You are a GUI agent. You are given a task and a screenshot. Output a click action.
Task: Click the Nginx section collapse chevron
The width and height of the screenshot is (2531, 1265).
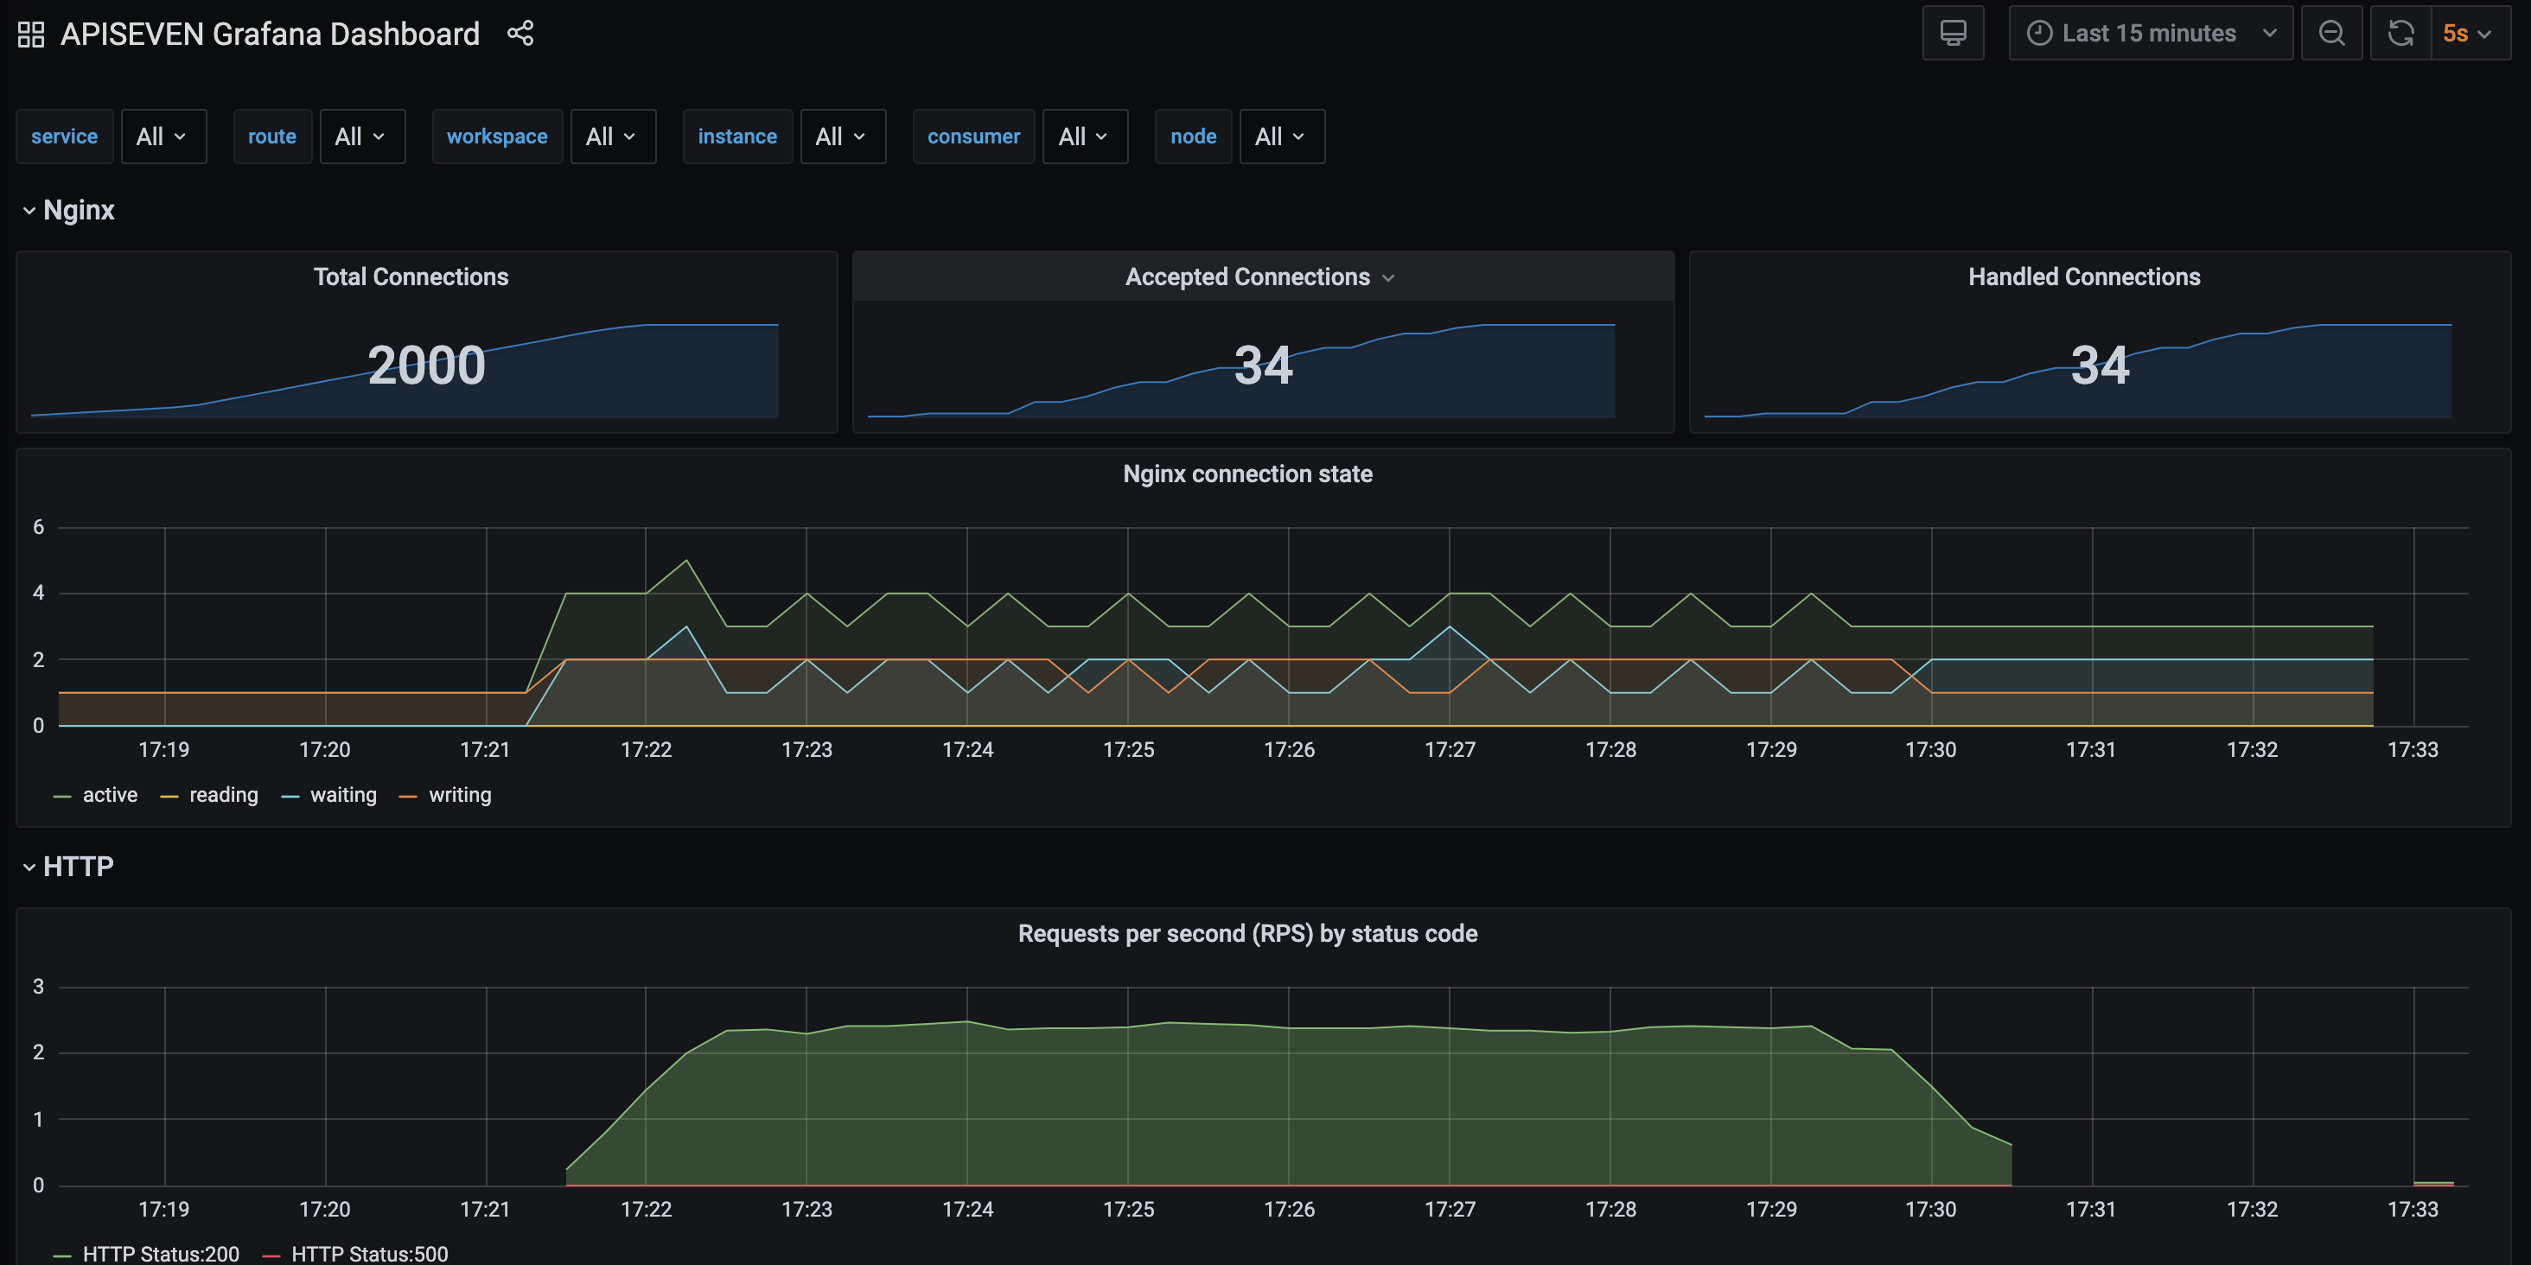pos(28,210)
